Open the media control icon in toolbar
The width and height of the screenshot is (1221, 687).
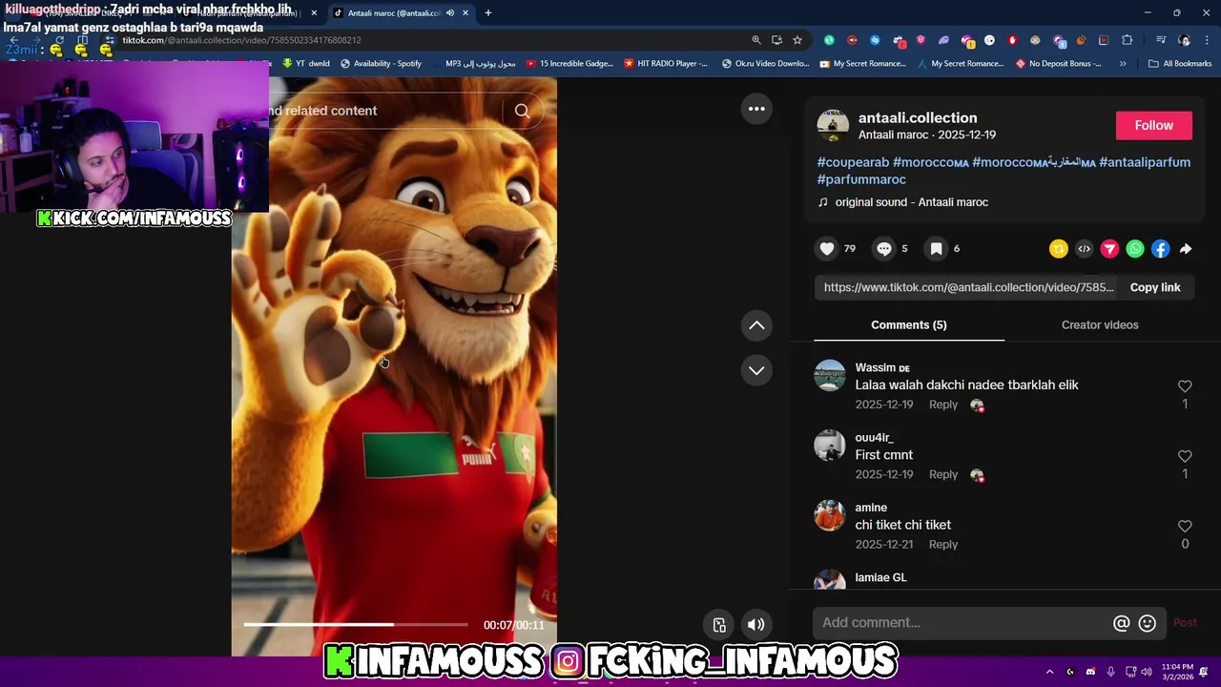point(1160,40)
